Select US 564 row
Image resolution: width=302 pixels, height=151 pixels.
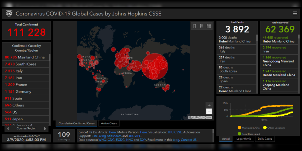(x=26, y=112)
